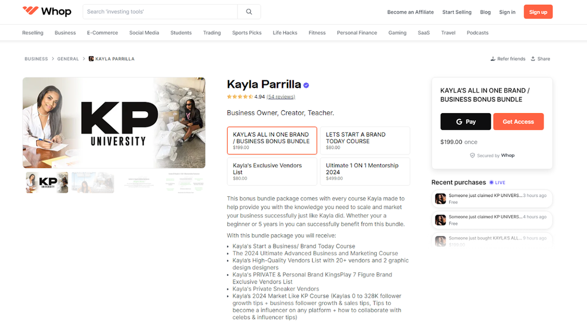
Task: Select Kayla's All In One Brand bundle option
Action: pos(272,141)
